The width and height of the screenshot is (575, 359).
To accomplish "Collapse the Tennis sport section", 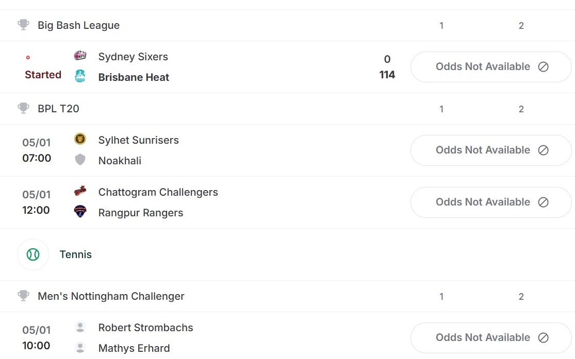I will pos(76,254).
